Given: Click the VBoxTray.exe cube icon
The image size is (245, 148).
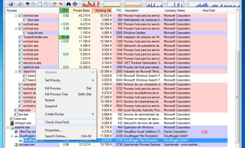Looking at the screenshot, I should [x=16, y=132].
